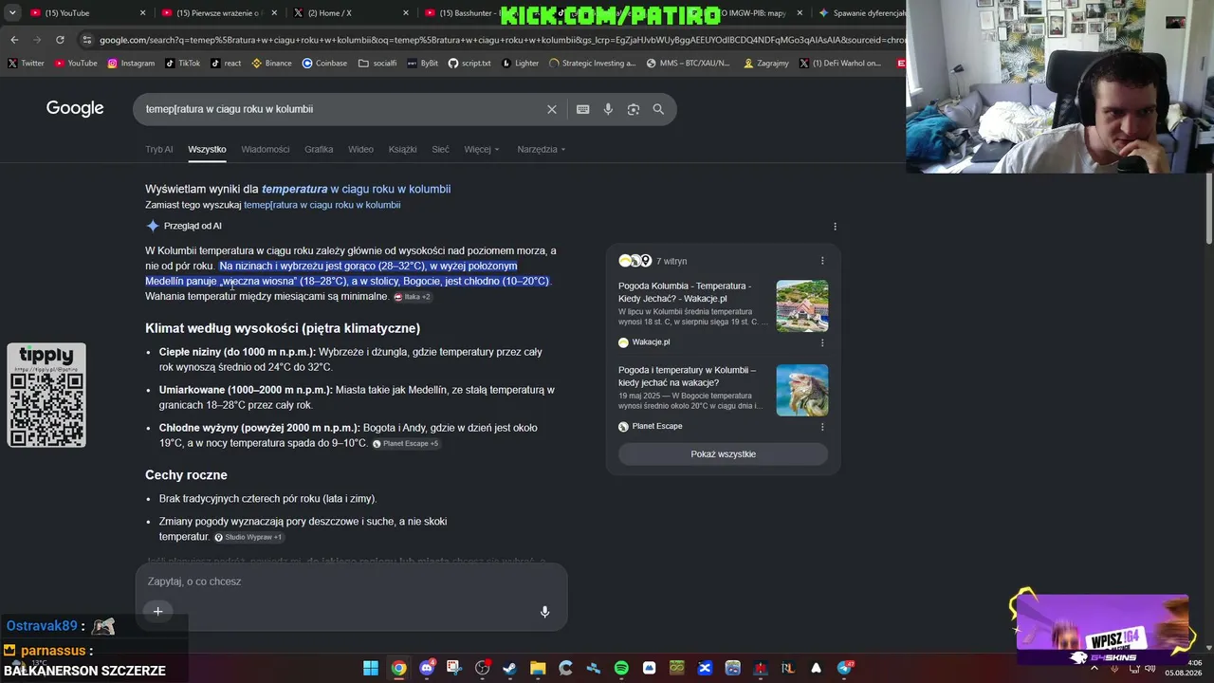
Task: Open Snipping Tool from the taskbar
Action: click(454, 668)
